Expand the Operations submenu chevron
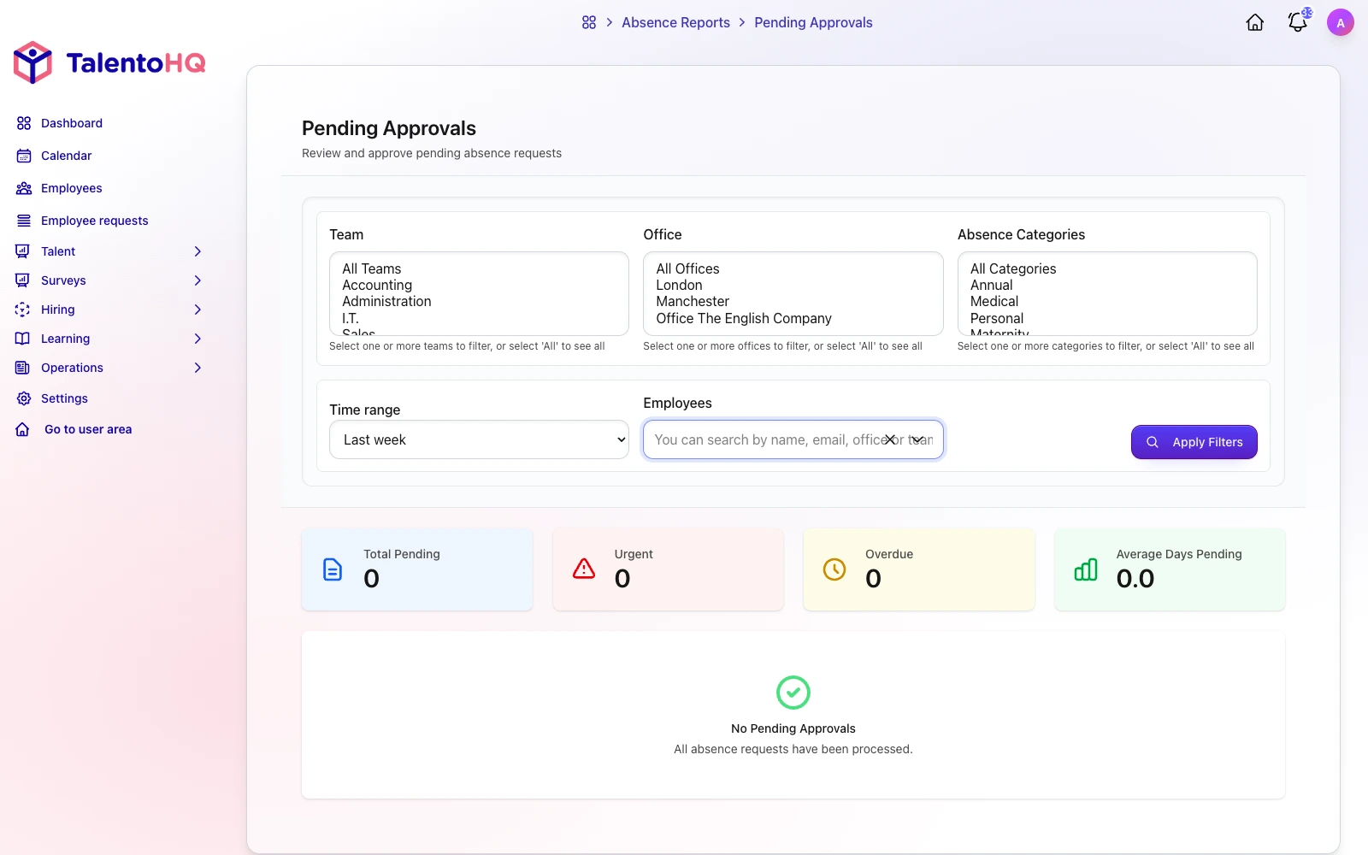The height and width of the screenshot is (855, 1368). click(198, 368)
